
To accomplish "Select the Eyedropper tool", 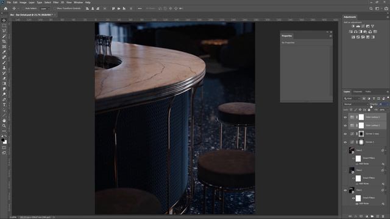I will coord(4,52).
